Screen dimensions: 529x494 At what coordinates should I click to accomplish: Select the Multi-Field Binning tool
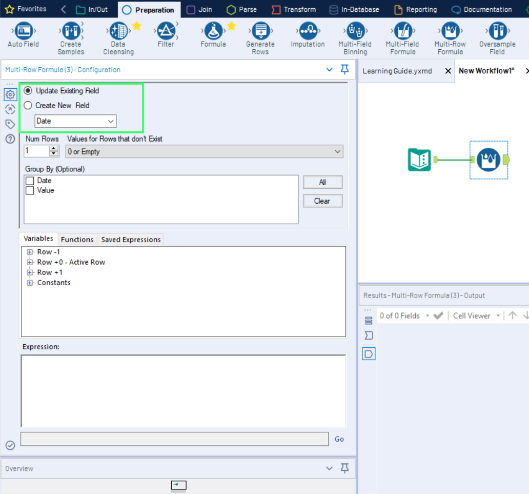coord(355,32)
